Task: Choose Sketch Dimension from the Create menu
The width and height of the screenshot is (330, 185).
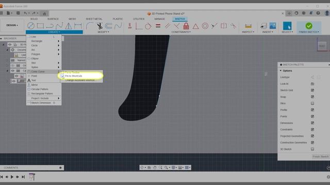Action: 44,103
